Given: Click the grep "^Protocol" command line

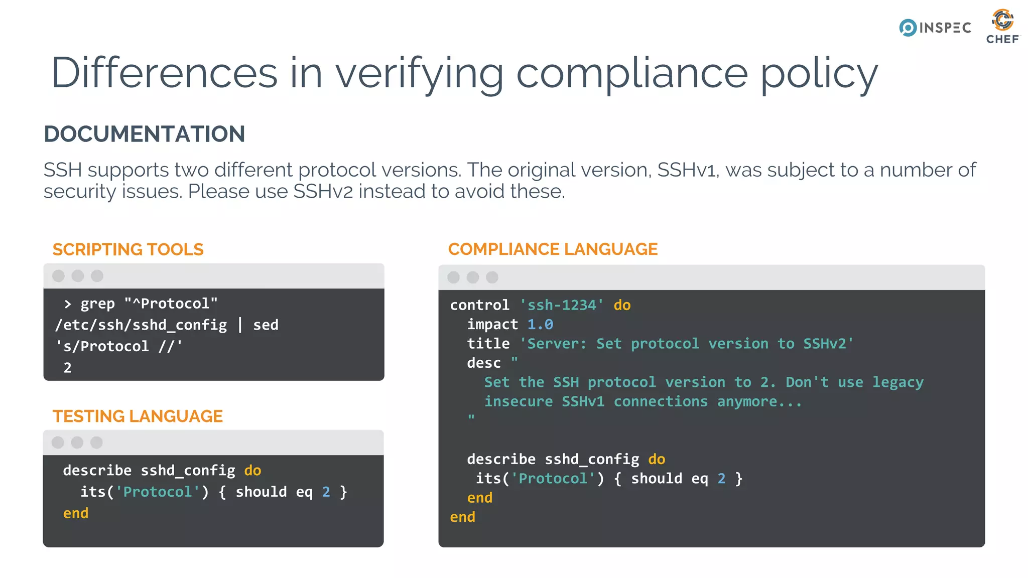Looking at the screenshot, I should coord(141,304).
